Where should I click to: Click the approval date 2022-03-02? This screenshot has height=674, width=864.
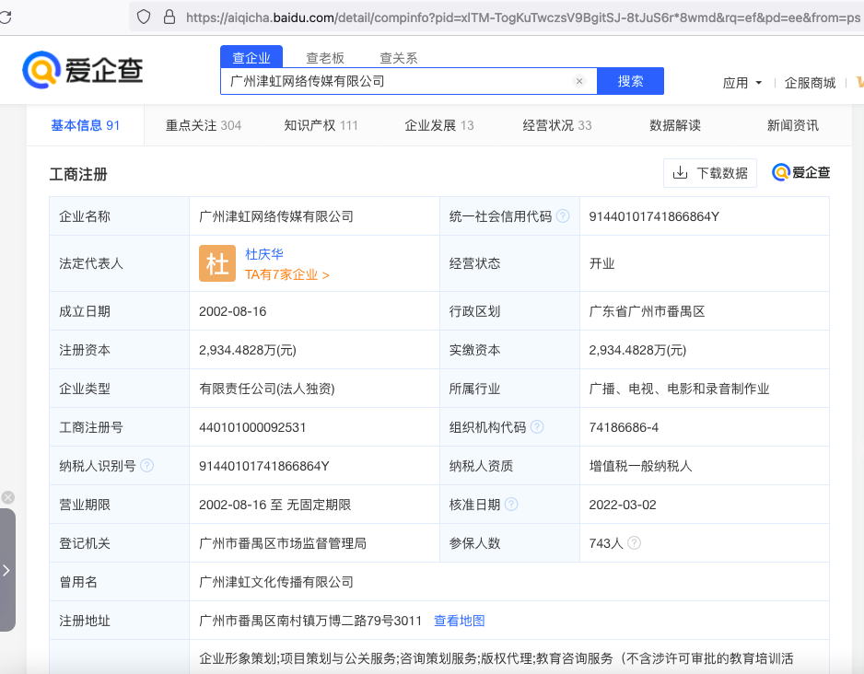623,505
